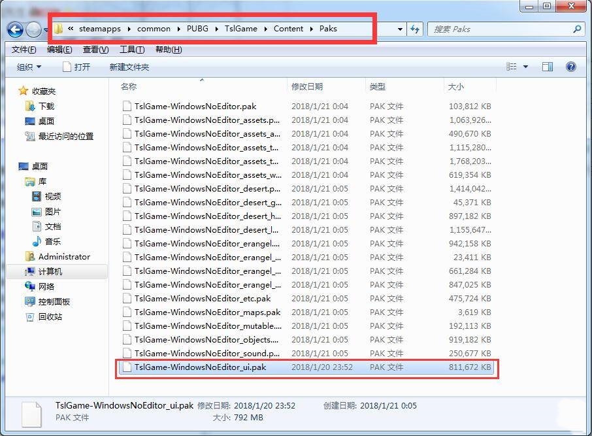Screen dimensions: 592x436
Task: Open the 编辑(E) menu
Action: [x=59, y=50]
